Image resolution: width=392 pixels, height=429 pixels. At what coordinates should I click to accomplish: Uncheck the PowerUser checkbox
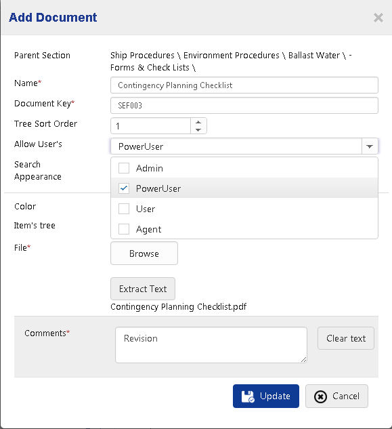click(x=124, y=188)
